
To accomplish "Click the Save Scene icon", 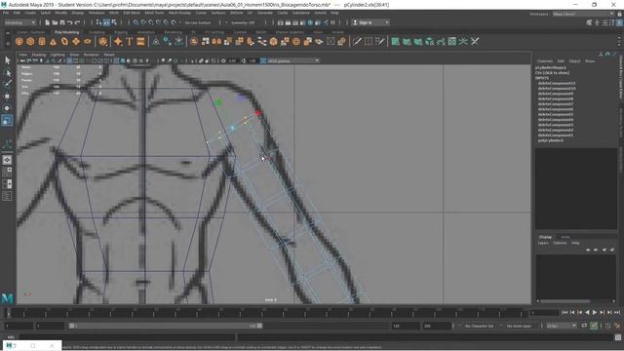I will click(62, 22).
